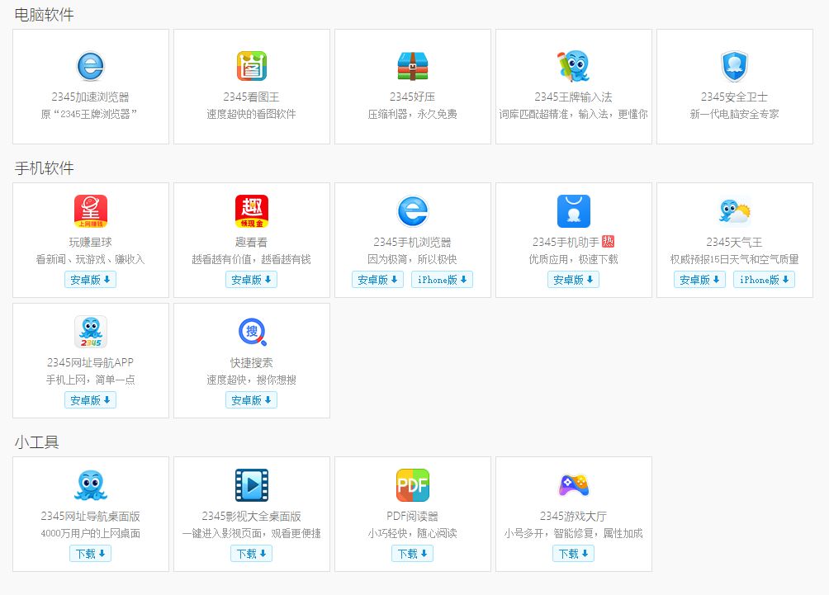The height and width of the screenshot is (595, 829).
Task: Click the 快捷搜索 magnifier icon
Action: tap(252, 332)
